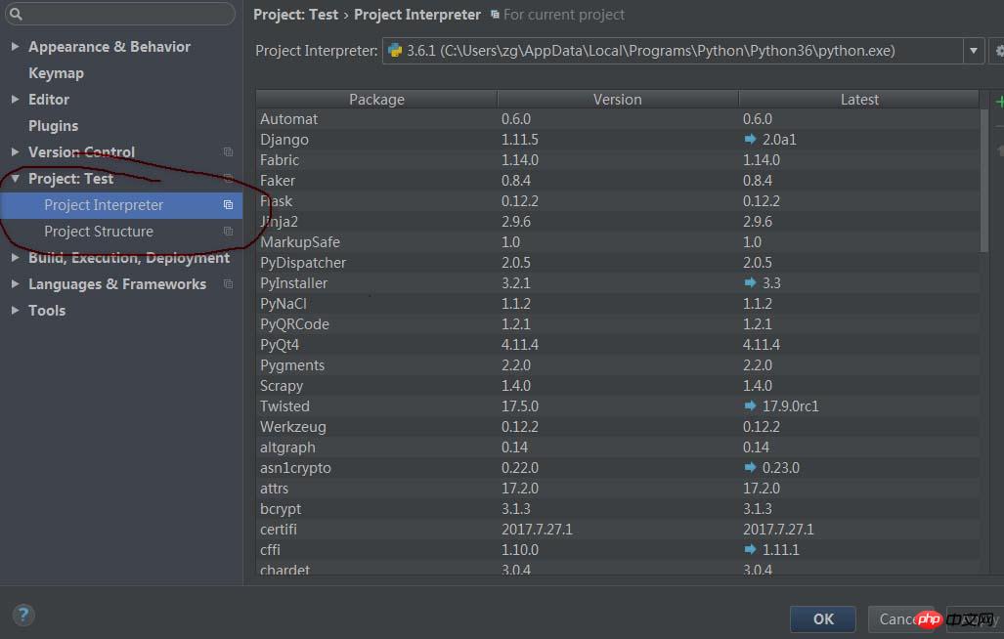This screenshot has width=1004, height=639.
Task: Sort by the Package column header
Action: click(x=376, y=99)
